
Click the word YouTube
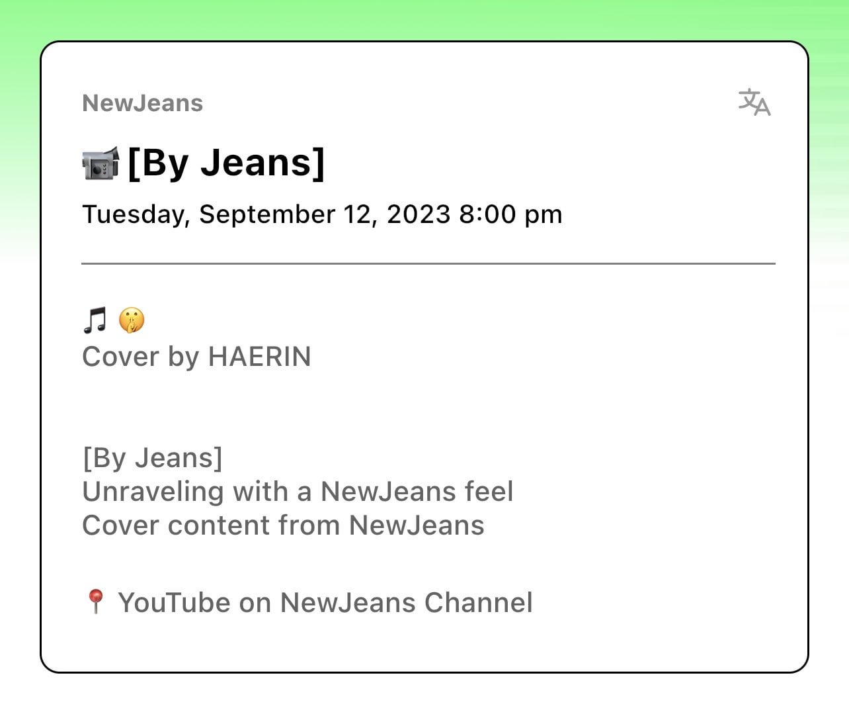click(175, 603)
